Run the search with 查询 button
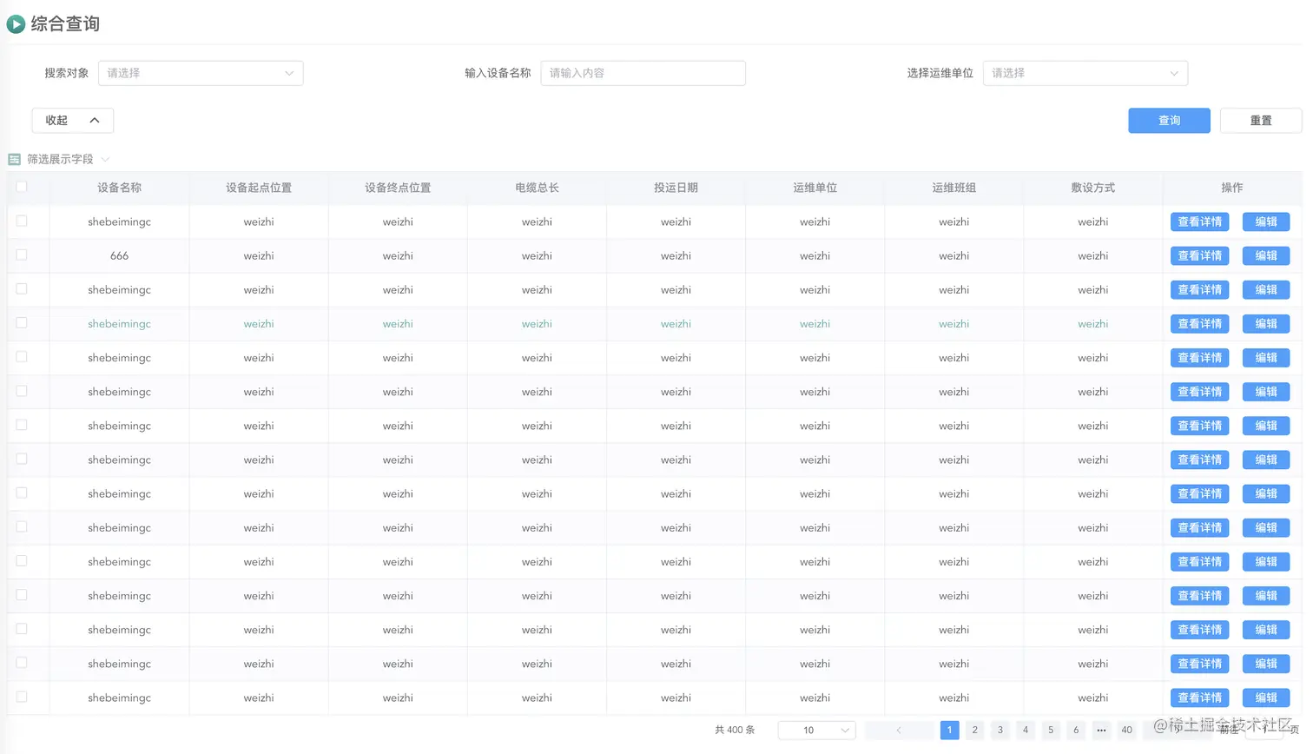 tap(1169, 121)
